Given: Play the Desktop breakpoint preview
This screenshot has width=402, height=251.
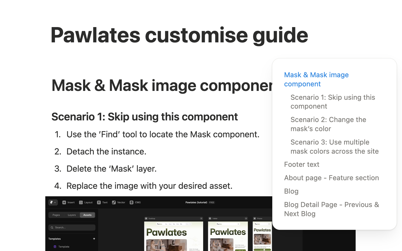Looking at the screenshot, I should (146, 219).
